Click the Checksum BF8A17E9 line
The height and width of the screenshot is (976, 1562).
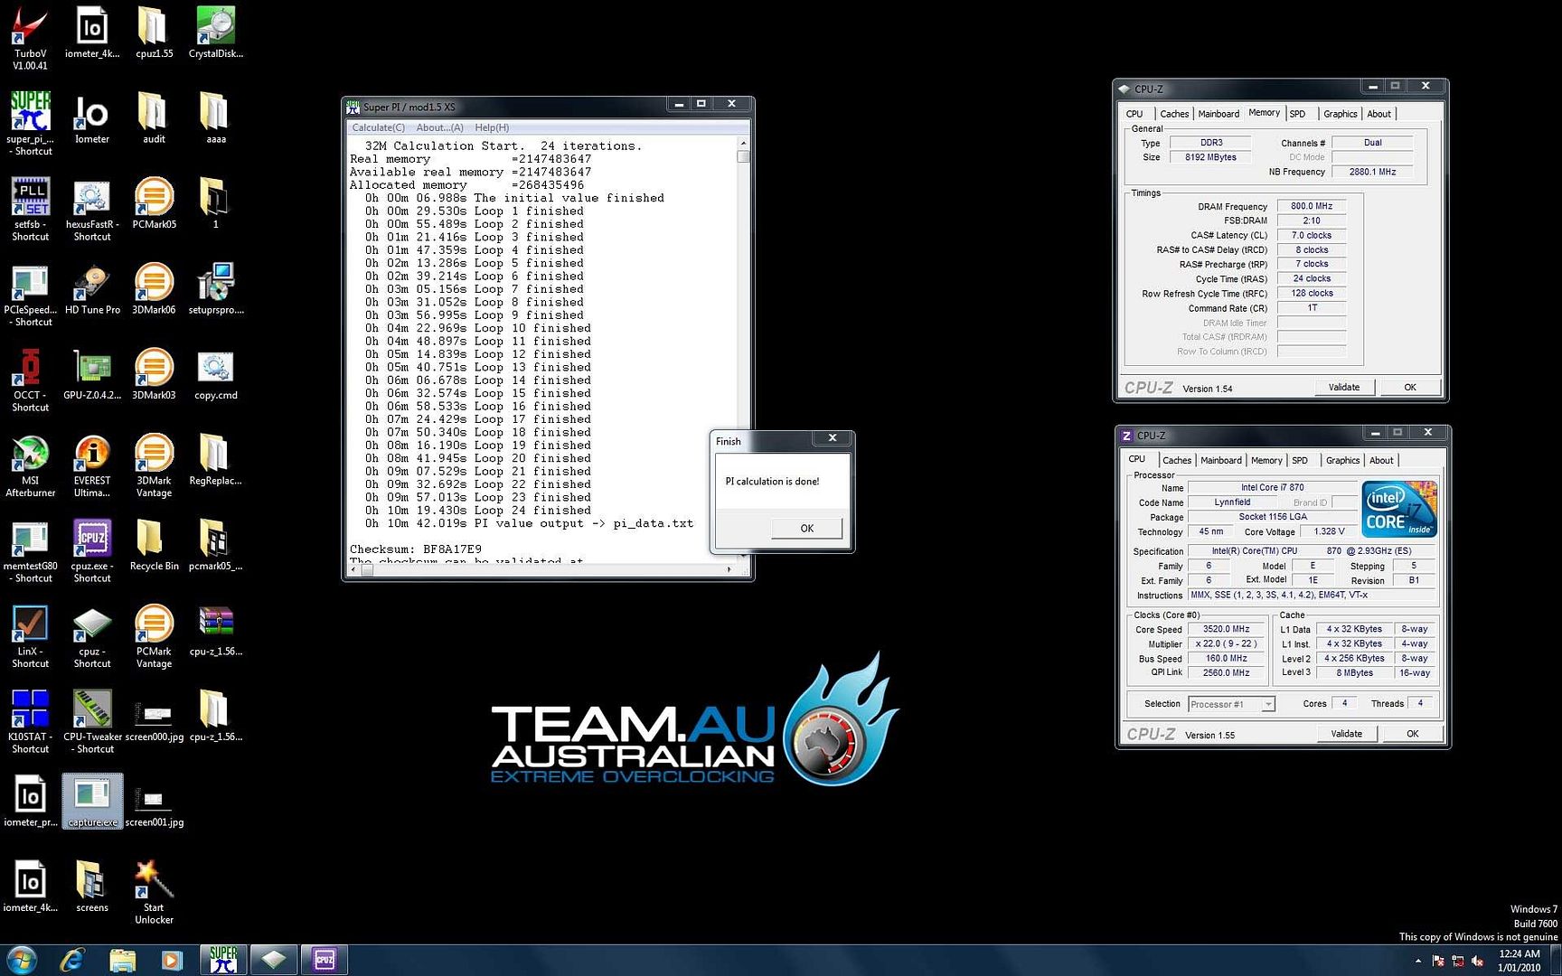pyautogui.click(x=416, y=549)
